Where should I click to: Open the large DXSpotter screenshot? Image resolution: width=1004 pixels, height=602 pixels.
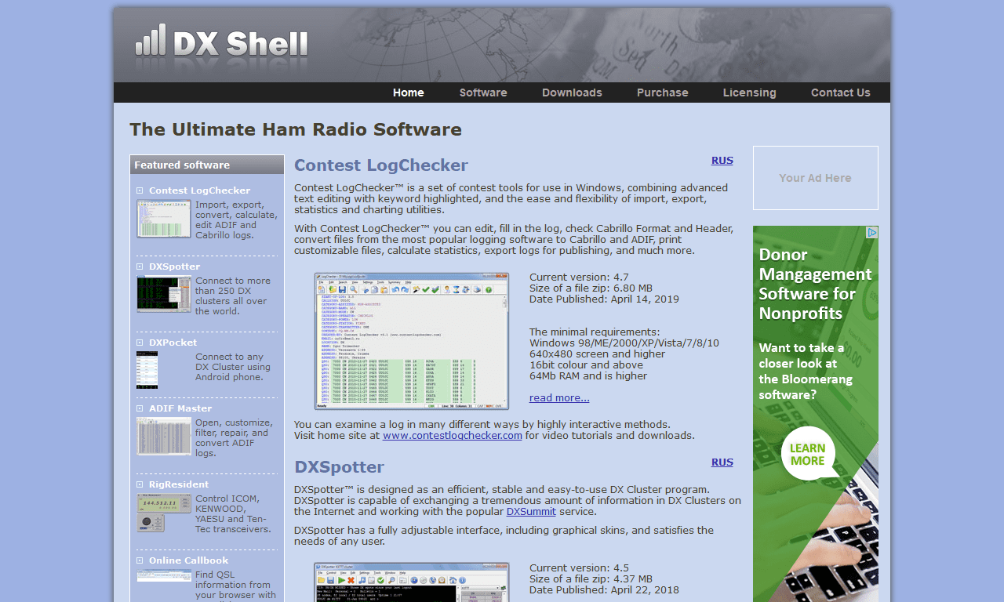tap(412, 582)
